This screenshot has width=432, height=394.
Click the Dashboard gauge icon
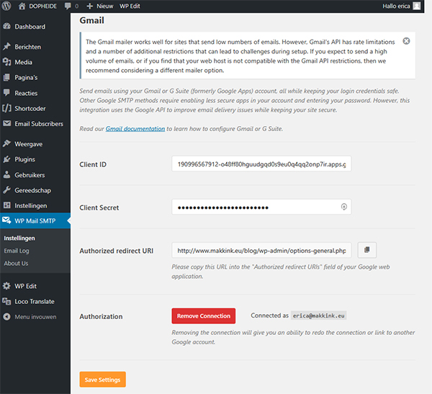pyautogui.click(x=6, y=27)
